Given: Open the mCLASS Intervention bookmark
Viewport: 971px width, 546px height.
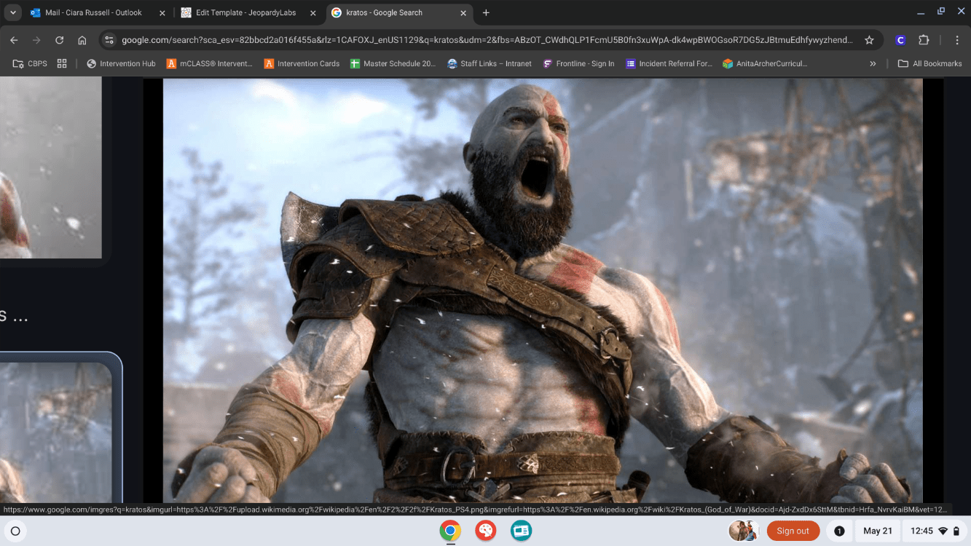Looking at the screenshot, I should point(210,63).
